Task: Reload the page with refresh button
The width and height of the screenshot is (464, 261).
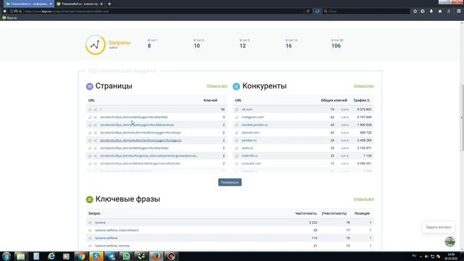Action: coord(307,12)
